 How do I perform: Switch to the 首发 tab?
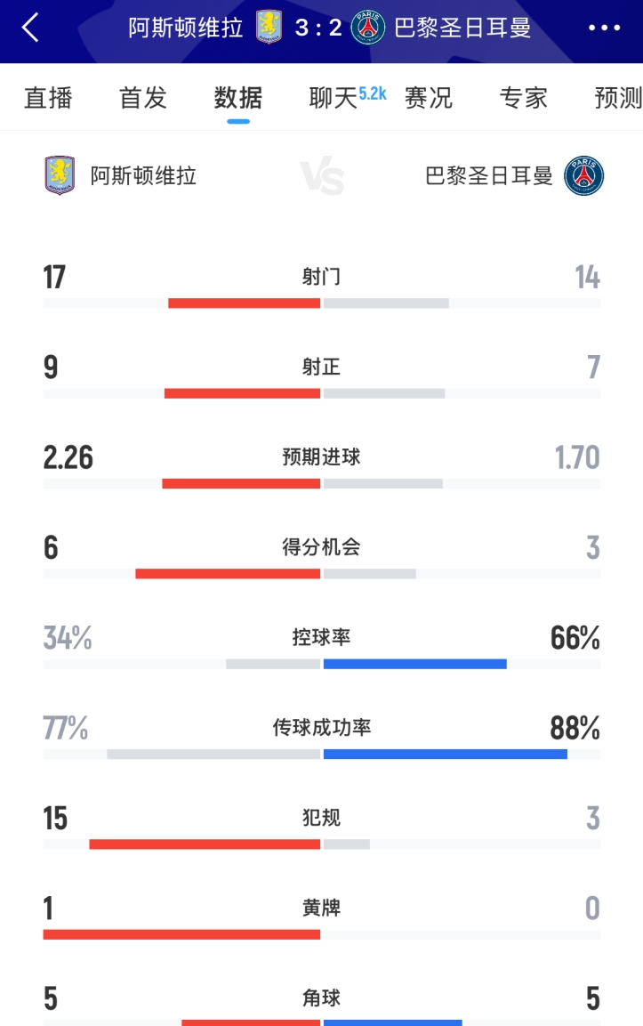(x=143, y=97)
